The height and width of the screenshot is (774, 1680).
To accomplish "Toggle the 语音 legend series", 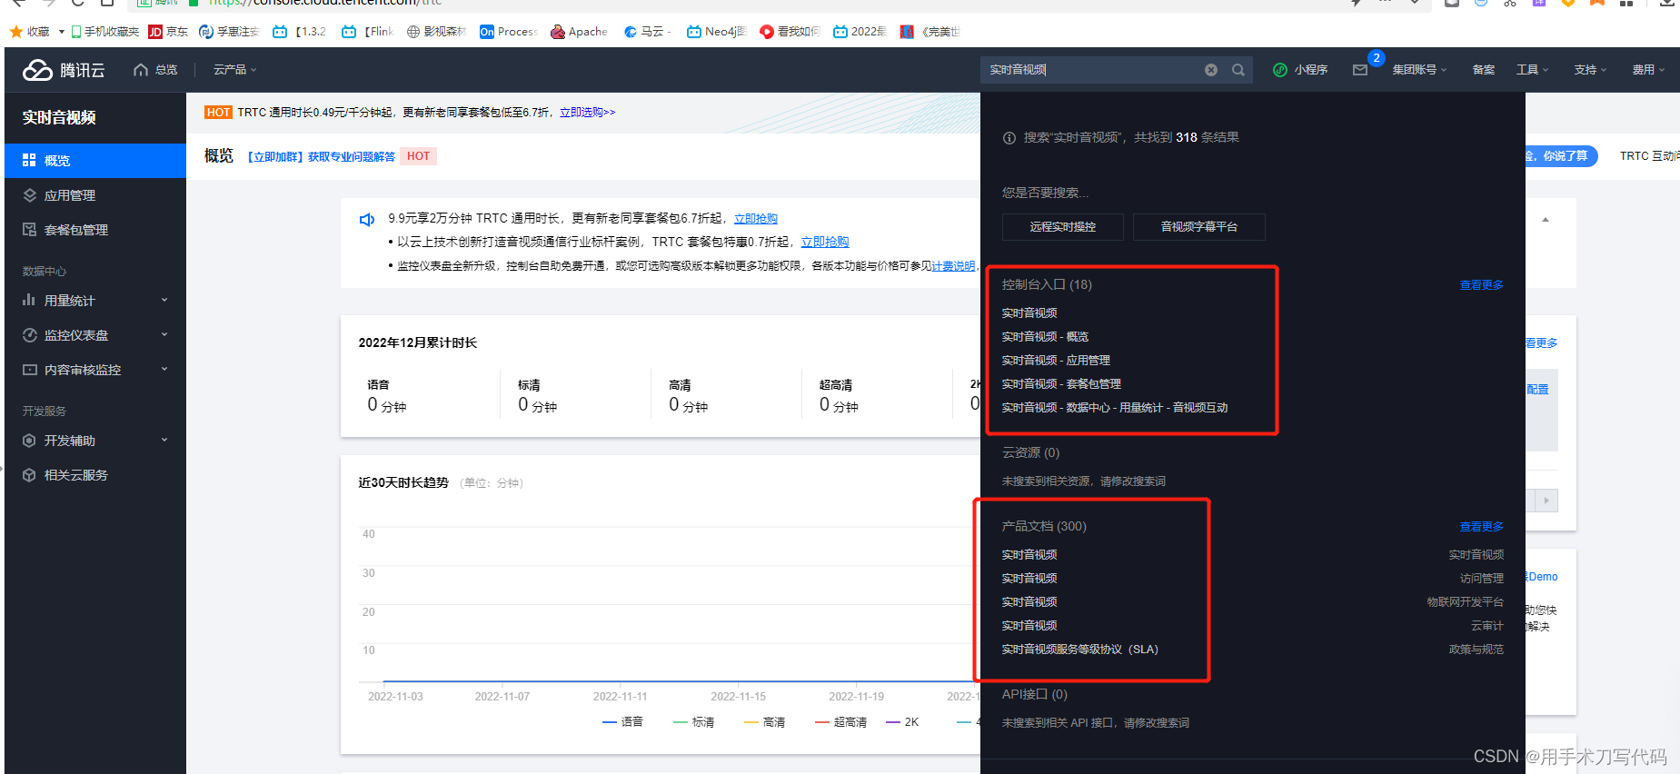I will click(622, 722).
